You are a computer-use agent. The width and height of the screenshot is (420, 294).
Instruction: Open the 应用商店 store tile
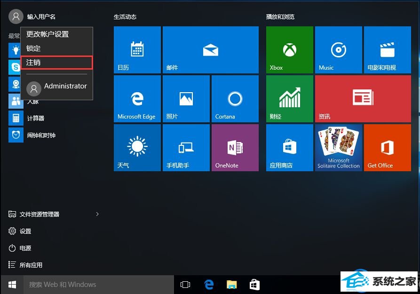pyautogui.click(x=290, y=148)
